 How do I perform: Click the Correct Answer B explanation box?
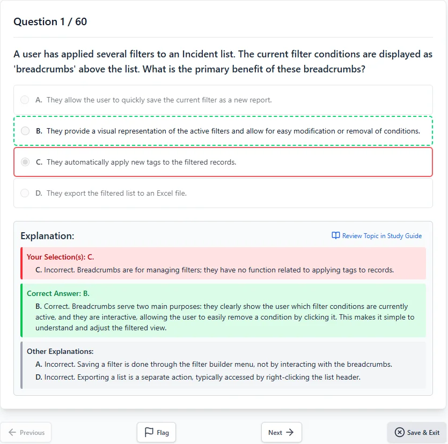coord(223,310)
